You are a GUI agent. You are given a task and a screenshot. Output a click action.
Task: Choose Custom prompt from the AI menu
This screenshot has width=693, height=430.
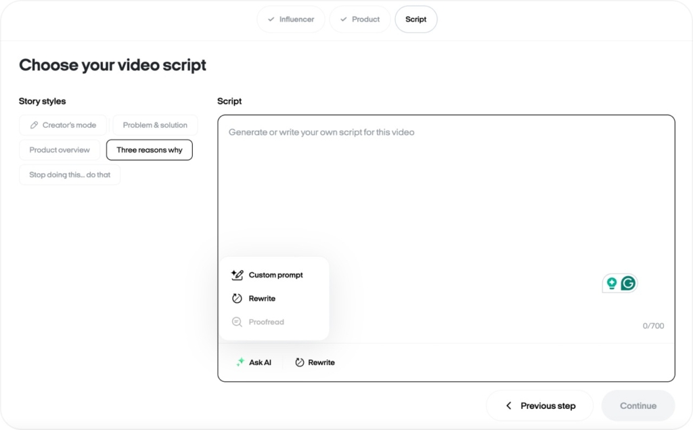275,275
